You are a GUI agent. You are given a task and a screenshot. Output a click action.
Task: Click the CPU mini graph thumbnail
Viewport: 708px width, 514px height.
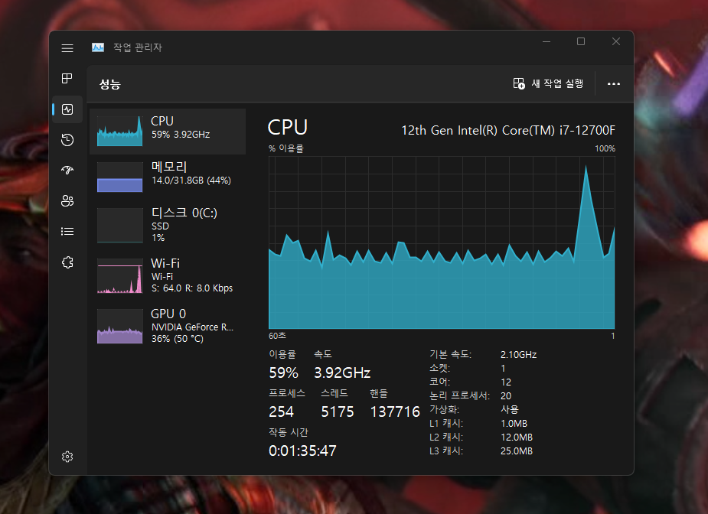point(119,132)
